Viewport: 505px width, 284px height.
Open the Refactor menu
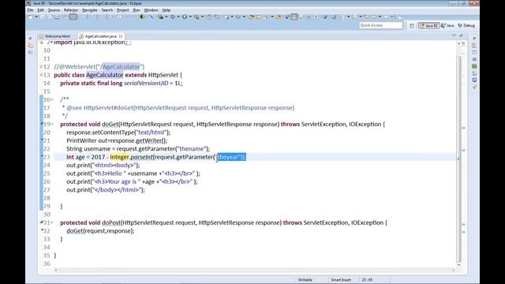click(x=71, y=10)
